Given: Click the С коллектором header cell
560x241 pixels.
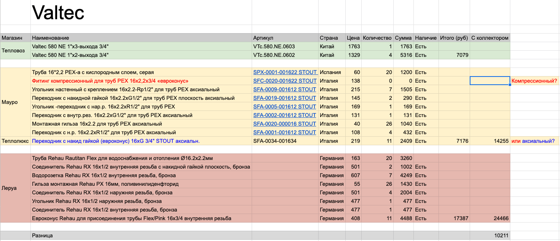Looking at the screenshot, I should point(490,38).
